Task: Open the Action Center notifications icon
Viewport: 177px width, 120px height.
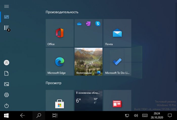Action: coord(170,115)
